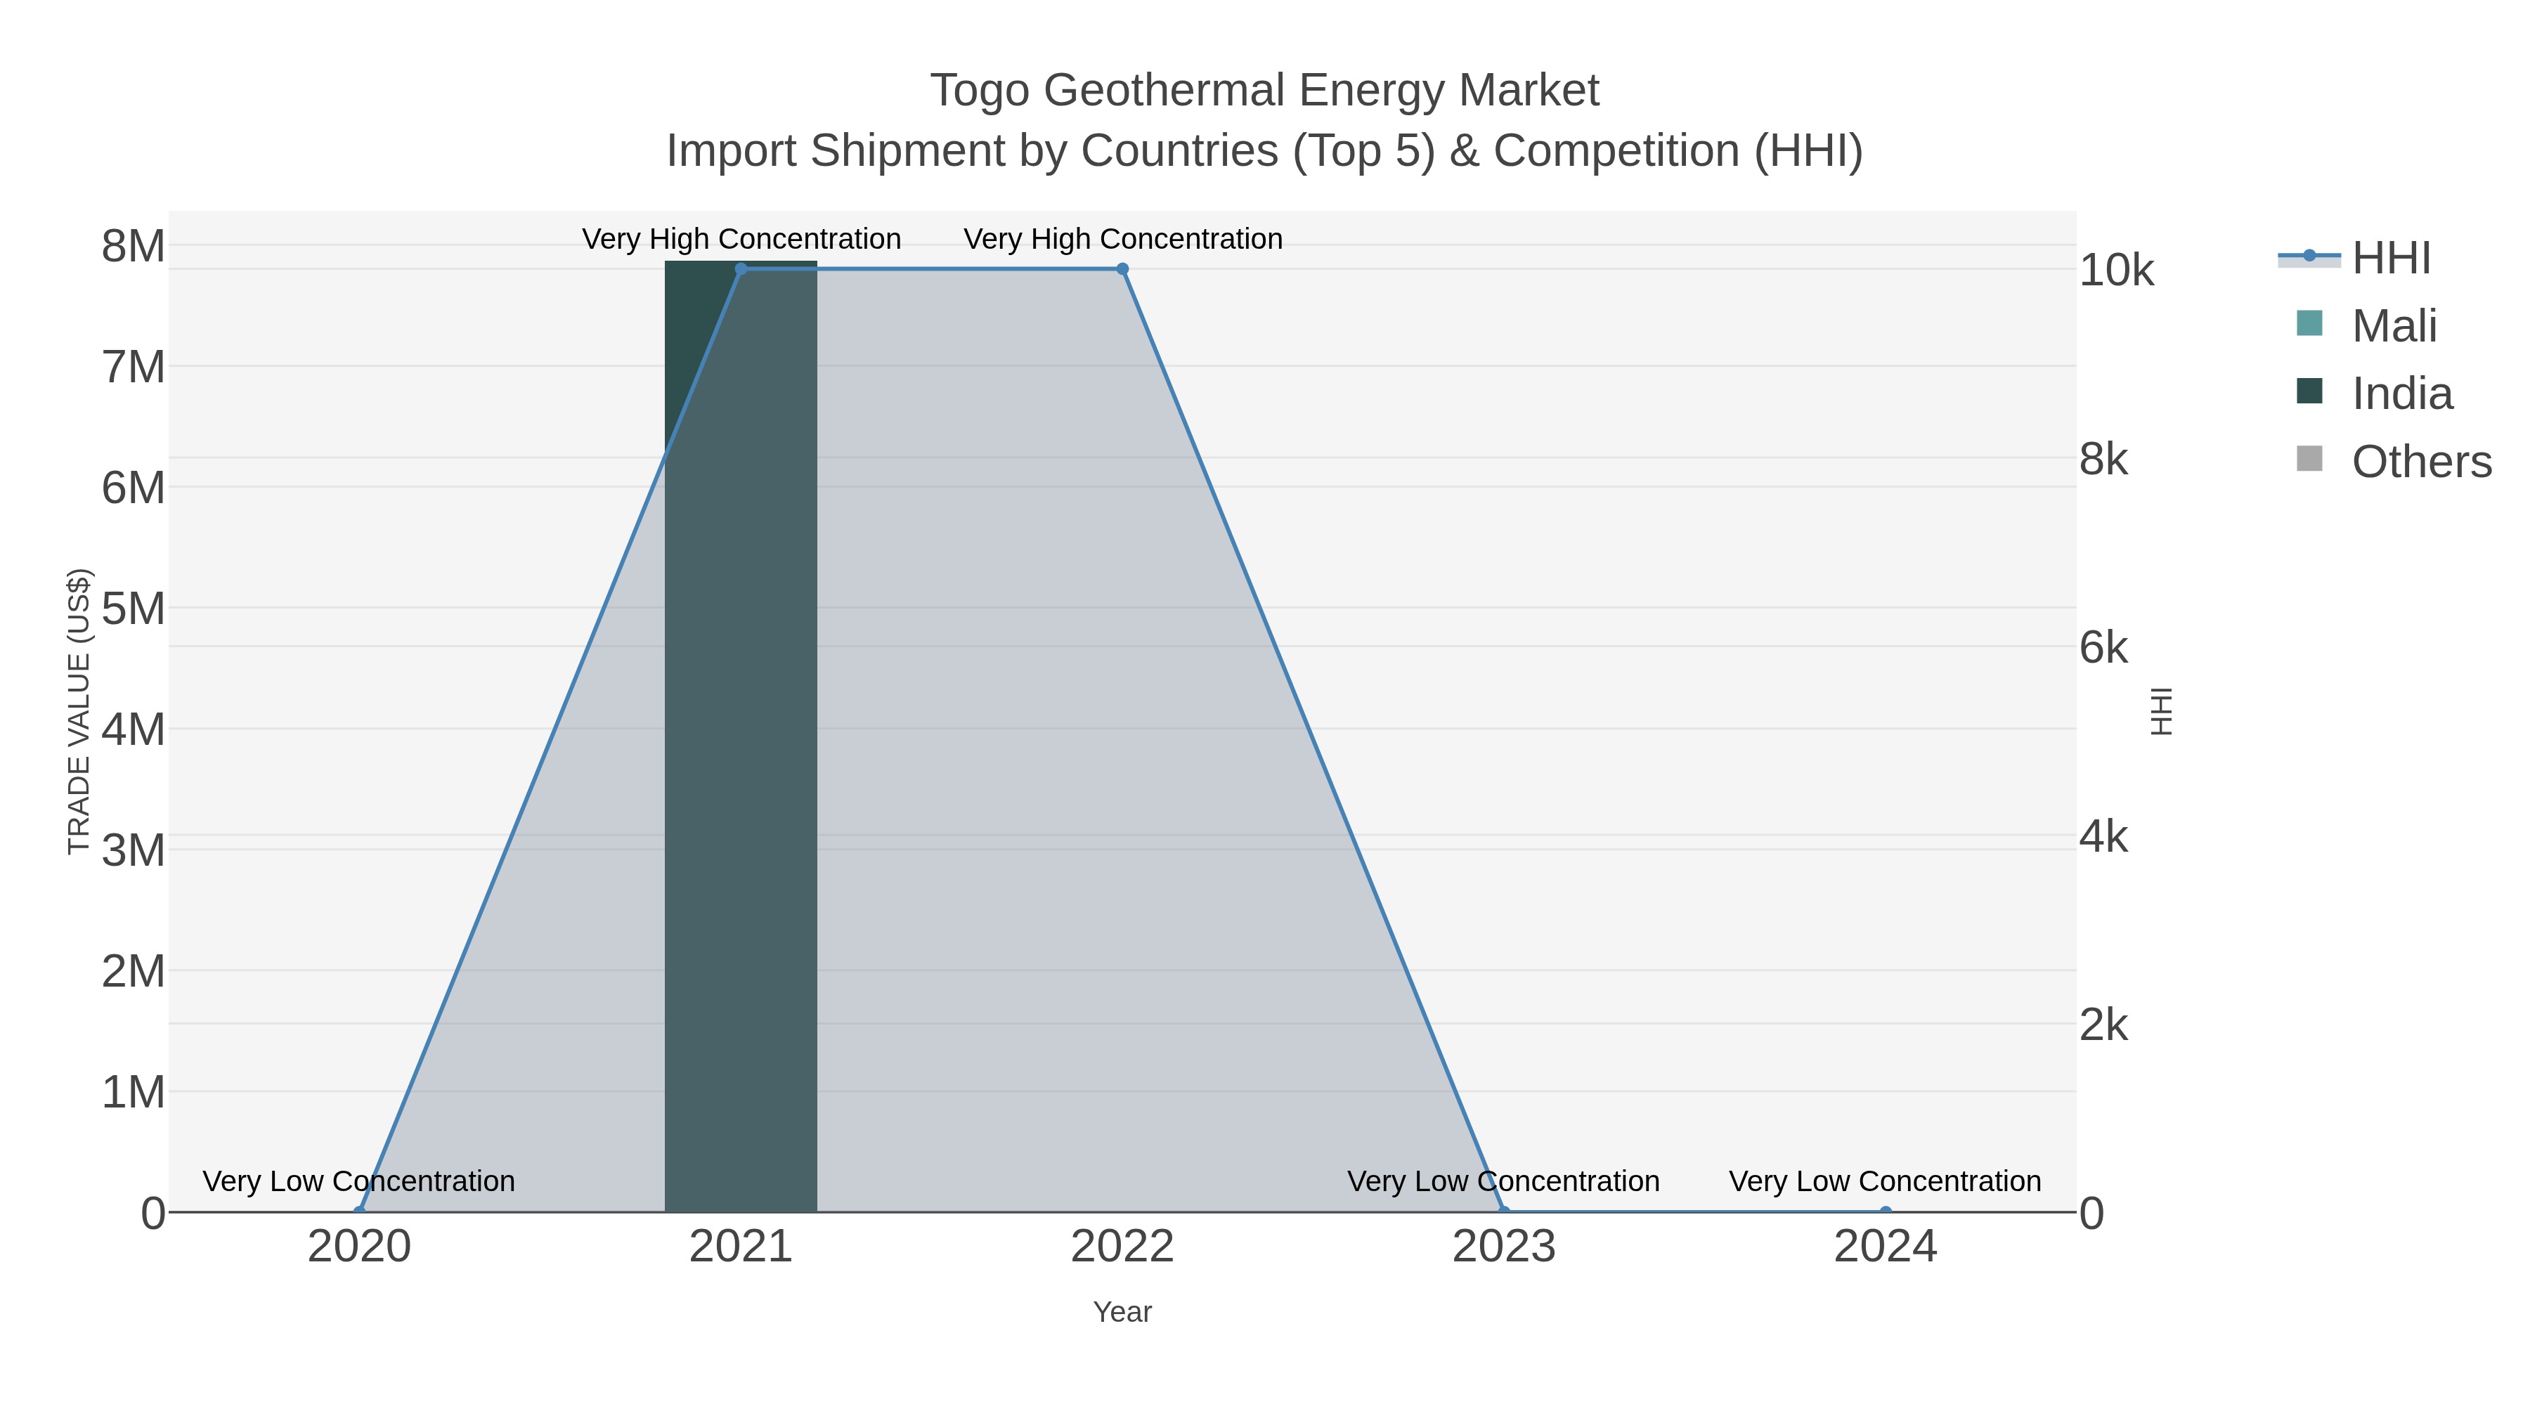
Task: Click the 3M trade value tick
Action: pyautogui.click(x=134, y=850)
